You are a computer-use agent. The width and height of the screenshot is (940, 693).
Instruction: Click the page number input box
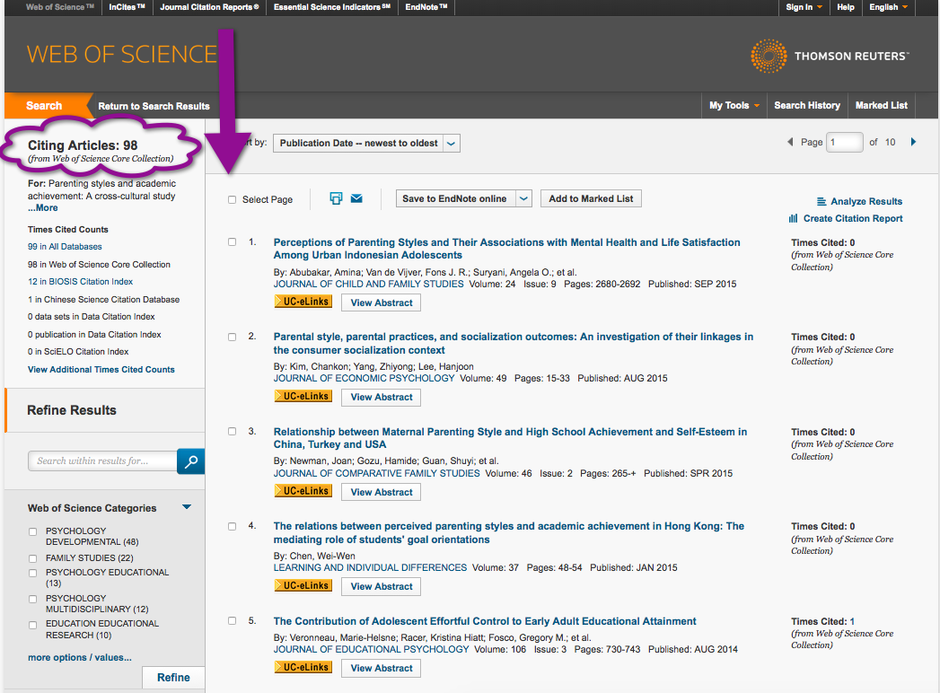pyautogui.click(x=844, y=142)
